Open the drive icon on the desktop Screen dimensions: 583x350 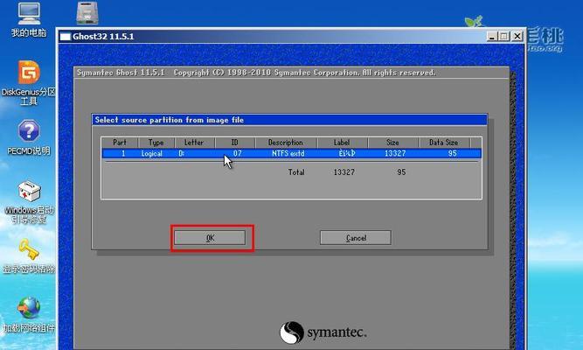click(x=87, y=12)
